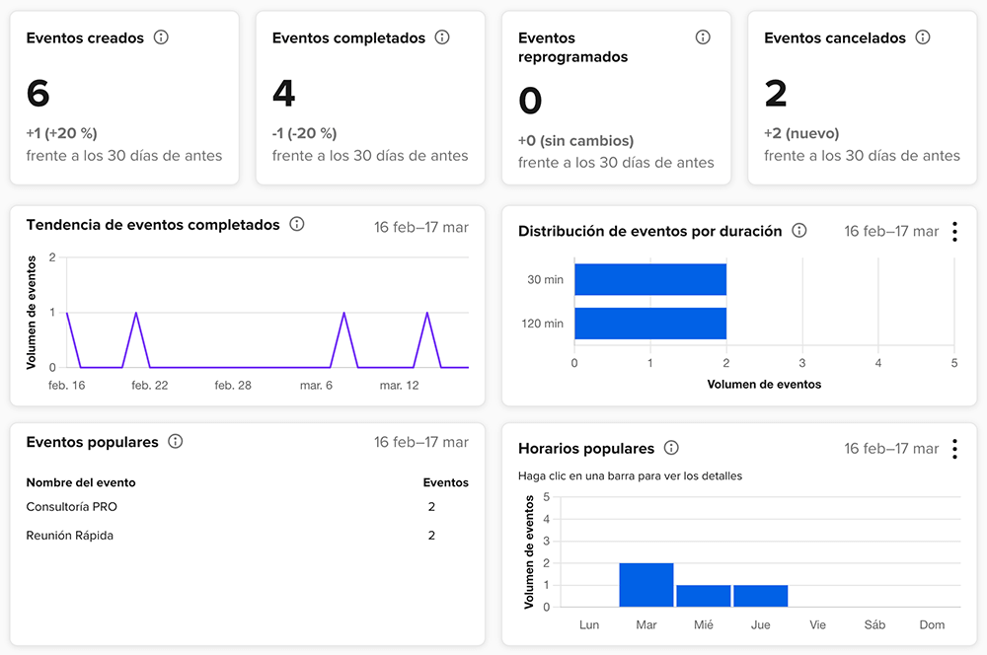Image resolution: width=987 pixels, height=655 pixels.
Task: Click the Reunión Rápida event count 2
Action: point(432,536)
